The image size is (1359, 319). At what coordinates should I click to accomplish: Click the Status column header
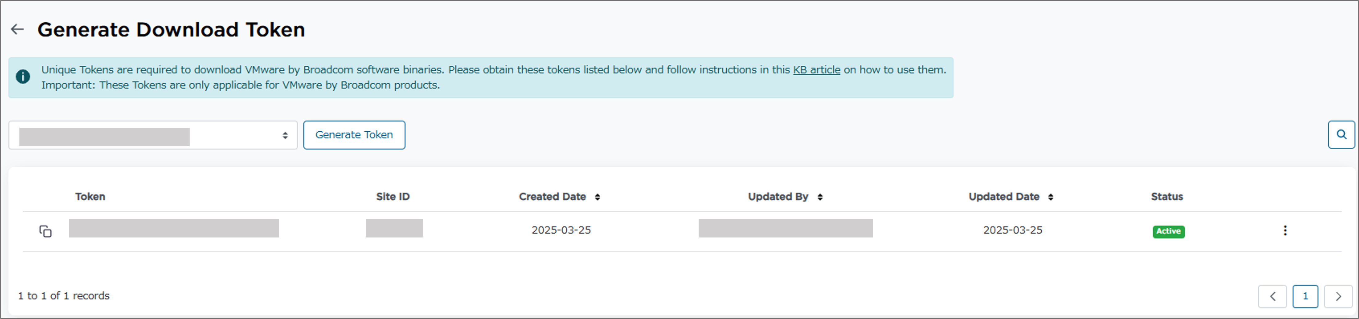coord(1167,197)
